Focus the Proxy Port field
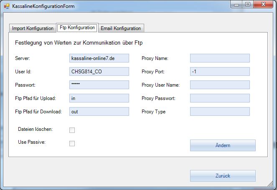The height and width of the screenshot is (190, 277). coord(220,72)
